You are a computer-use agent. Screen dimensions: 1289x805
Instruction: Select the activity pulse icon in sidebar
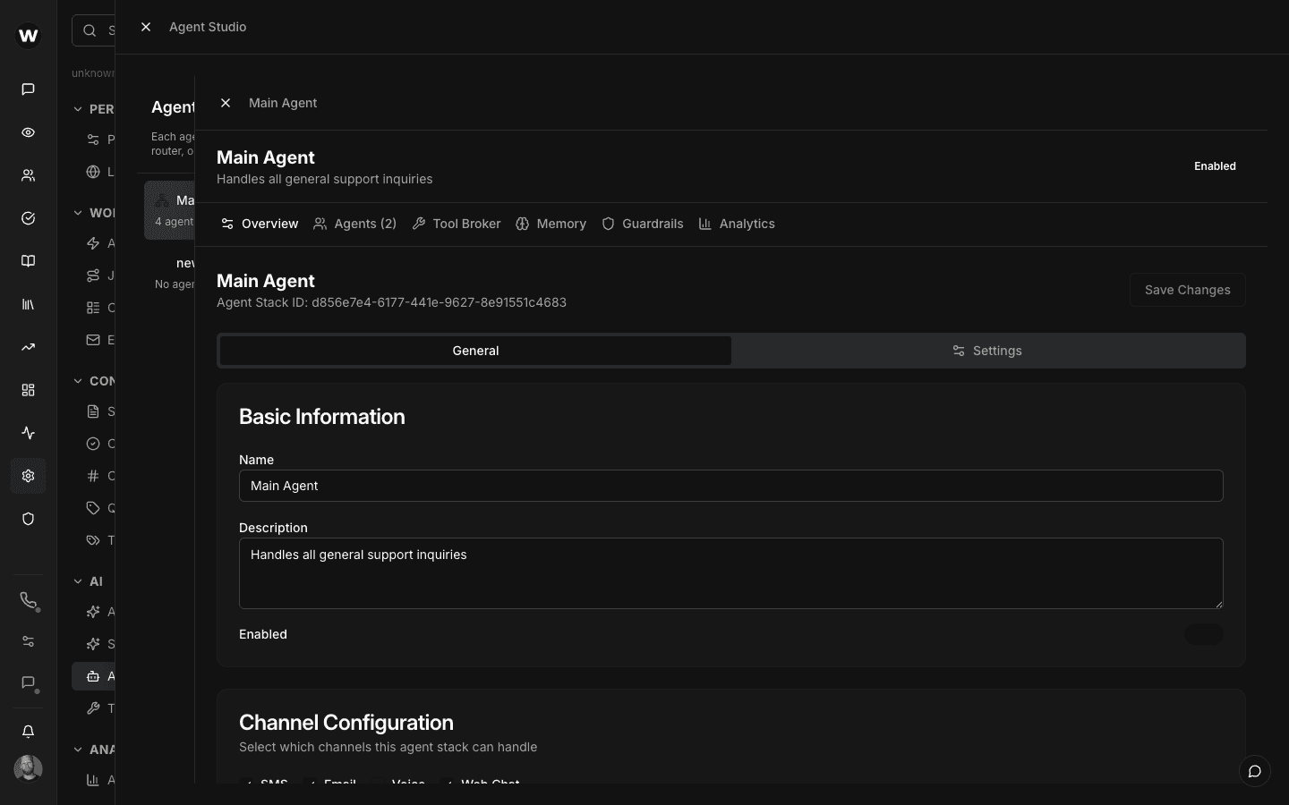(28, 433)
